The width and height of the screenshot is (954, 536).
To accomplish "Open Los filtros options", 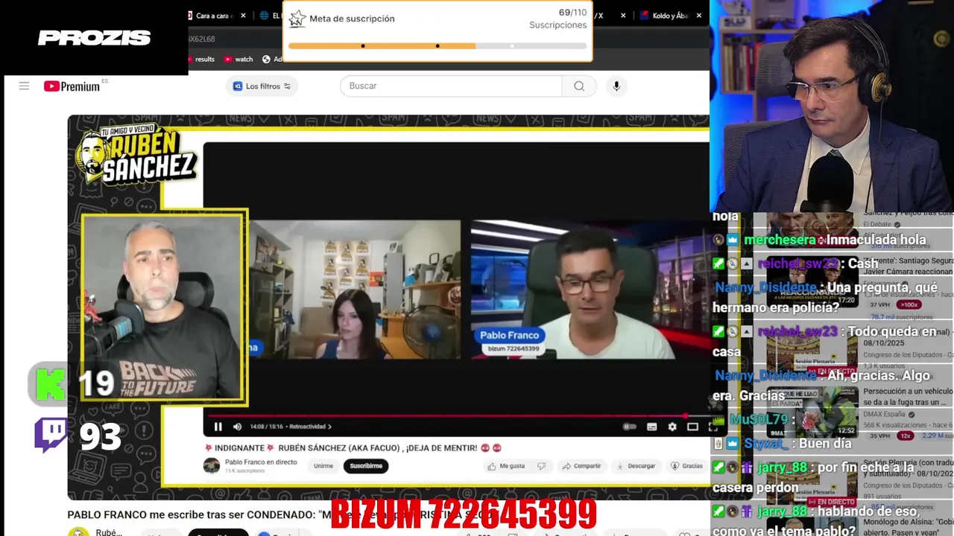I will (x=262, y=86).
